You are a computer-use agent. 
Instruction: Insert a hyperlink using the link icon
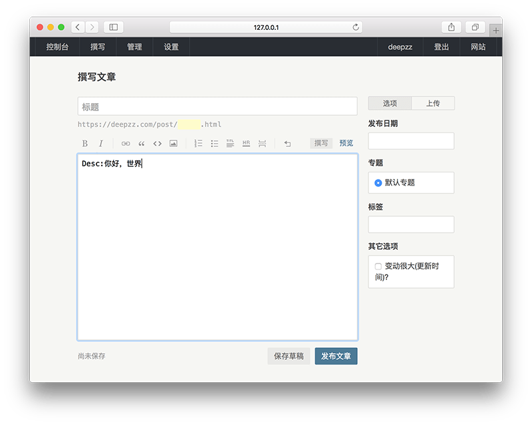click(x=126, y=143)
